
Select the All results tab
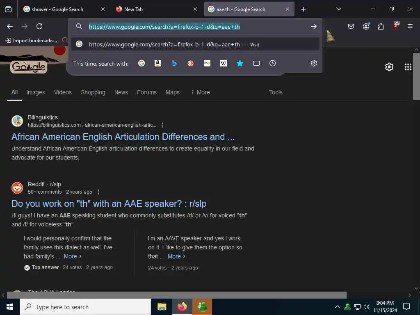14,92
